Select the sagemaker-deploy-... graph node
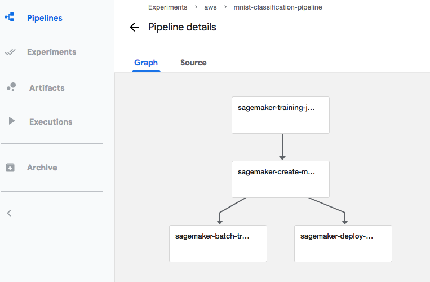This screenshot has height=282, width=430. (x=343, y=244)
